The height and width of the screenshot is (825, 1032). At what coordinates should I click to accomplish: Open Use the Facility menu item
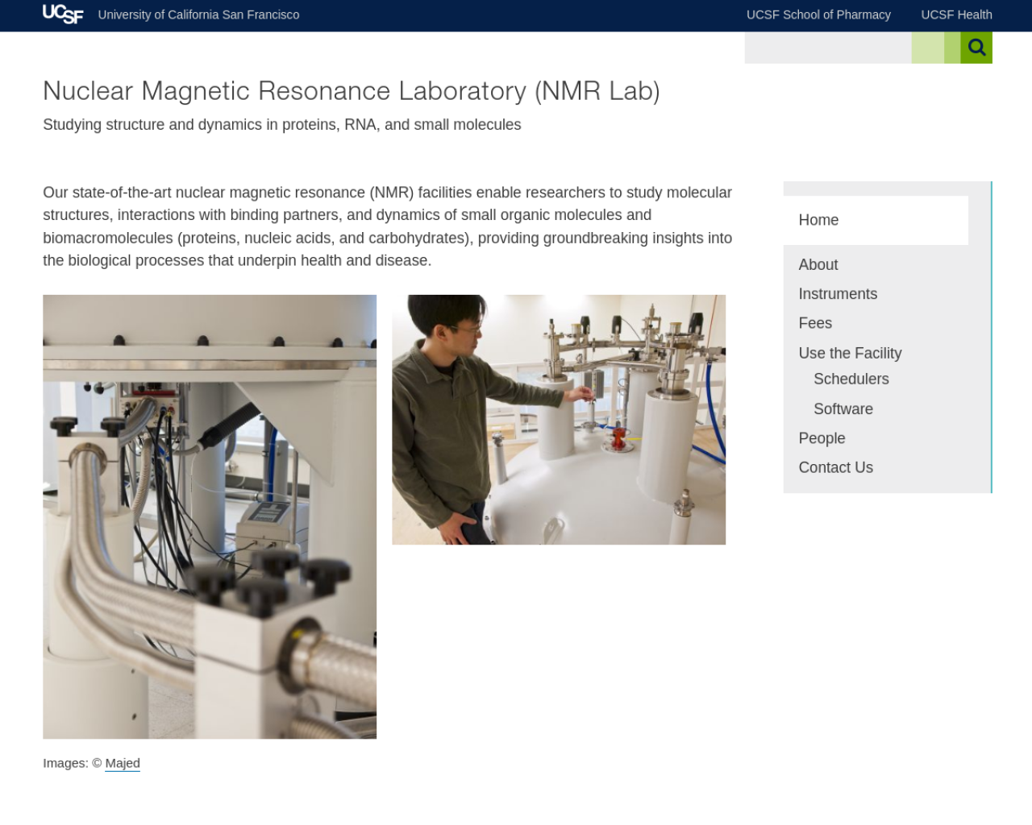pos(850,353)
